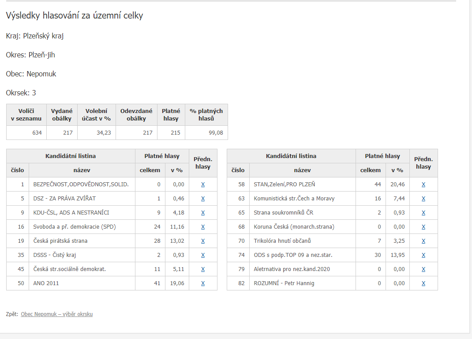Click the percentage 11,16 for SPD

[177, 227]
